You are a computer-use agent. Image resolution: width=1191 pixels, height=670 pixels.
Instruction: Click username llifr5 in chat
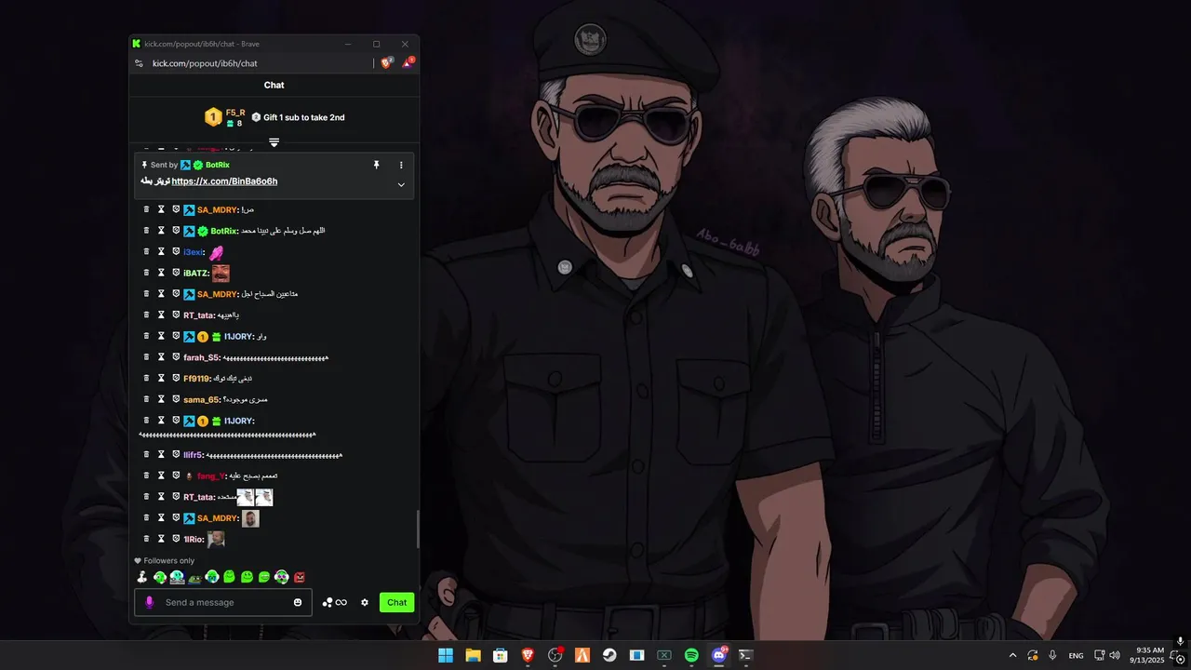[x=193, y=455]
